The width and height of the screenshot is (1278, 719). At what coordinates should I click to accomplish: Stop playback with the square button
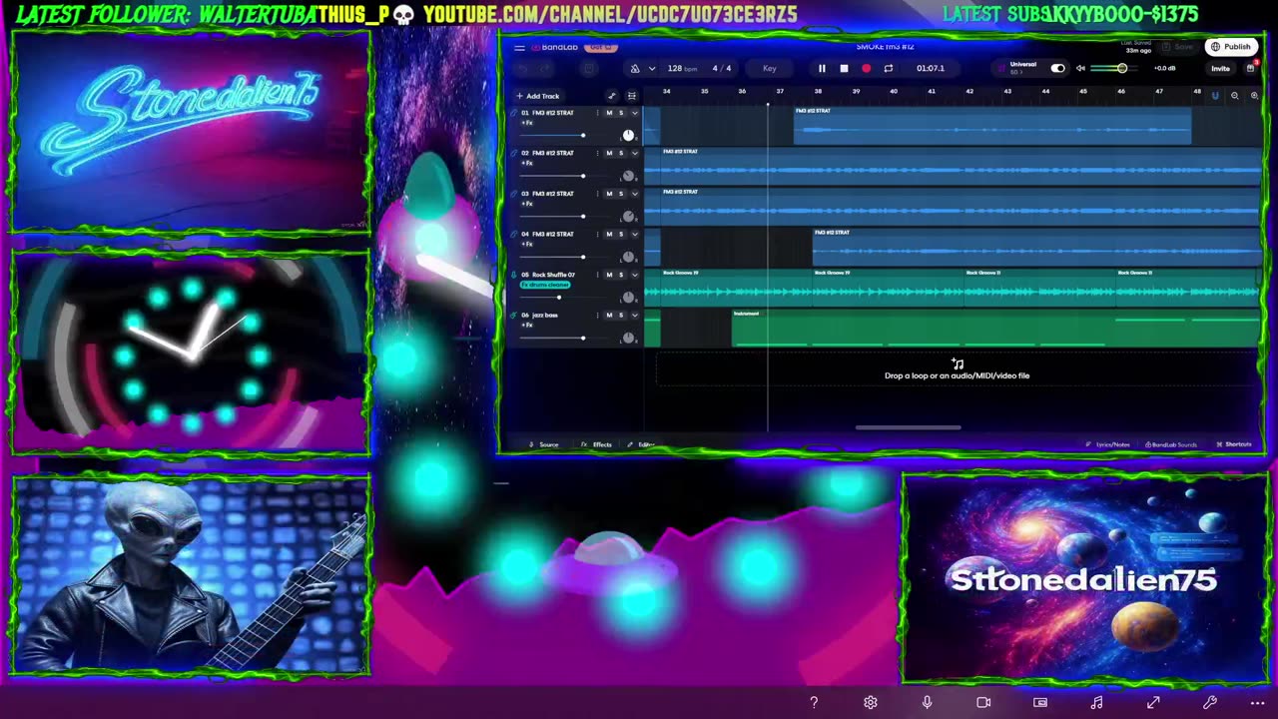844,68
